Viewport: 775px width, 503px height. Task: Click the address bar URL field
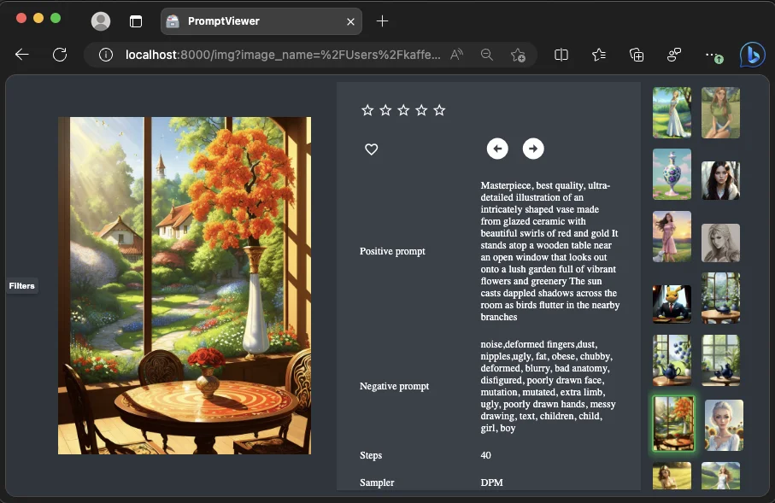282,55
